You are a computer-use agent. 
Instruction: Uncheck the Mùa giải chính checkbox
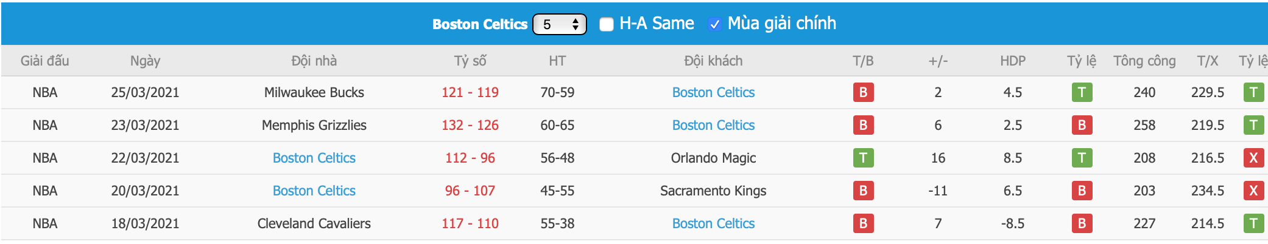click(x=715, y=24)
